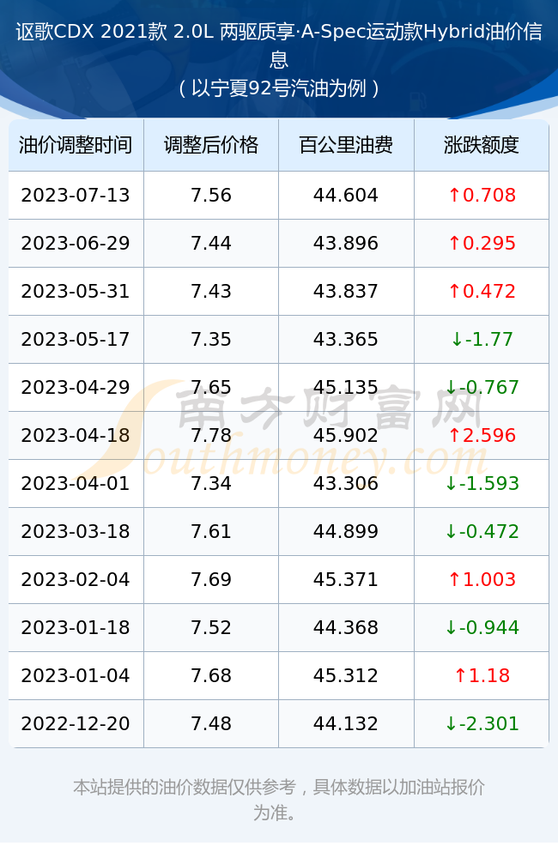Viewport: 558px width, 858px height.
Task: Select the 2022-12-20 date cell
Action: (x=76, y=723)
